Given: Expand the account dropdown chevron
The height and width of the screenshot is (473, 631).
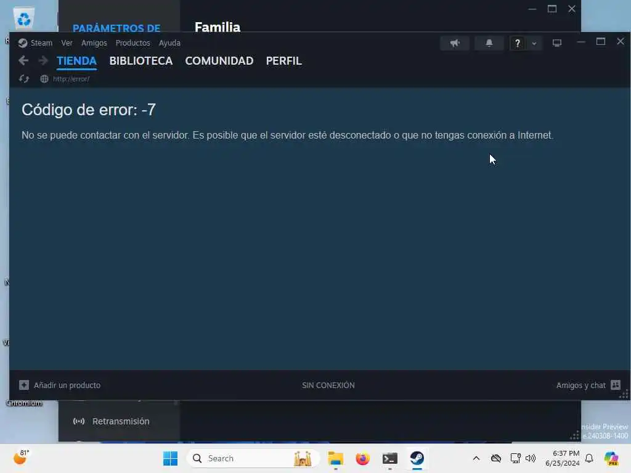Looking at the screenshot, I should 534,44.
